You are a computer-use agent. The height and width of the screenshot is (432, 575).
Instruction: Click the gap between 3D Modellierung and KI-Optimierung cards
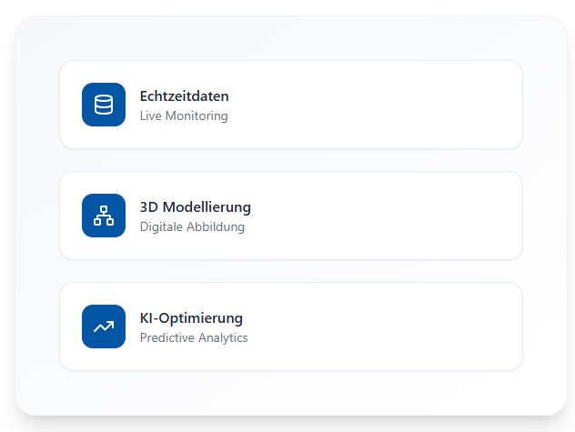pyautogui.click(x=291, y=271)
